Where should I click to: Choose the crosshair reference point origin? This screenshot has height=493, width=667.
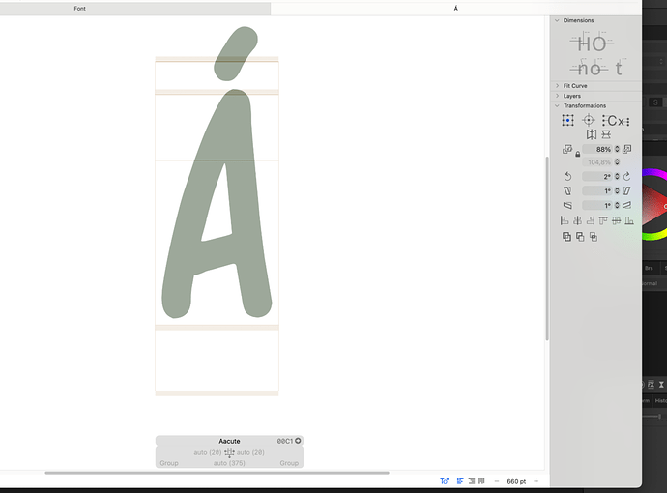tap(589, 121)
